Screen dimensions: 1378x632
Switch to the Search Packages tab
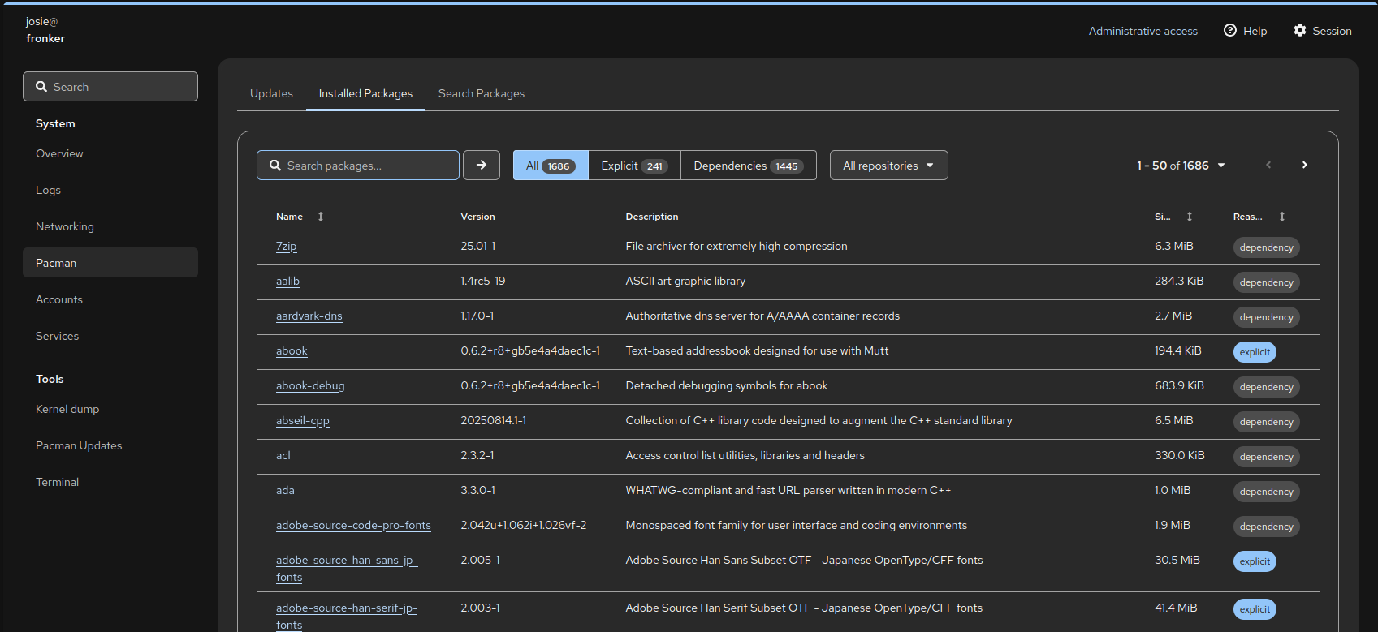(482, 94)
